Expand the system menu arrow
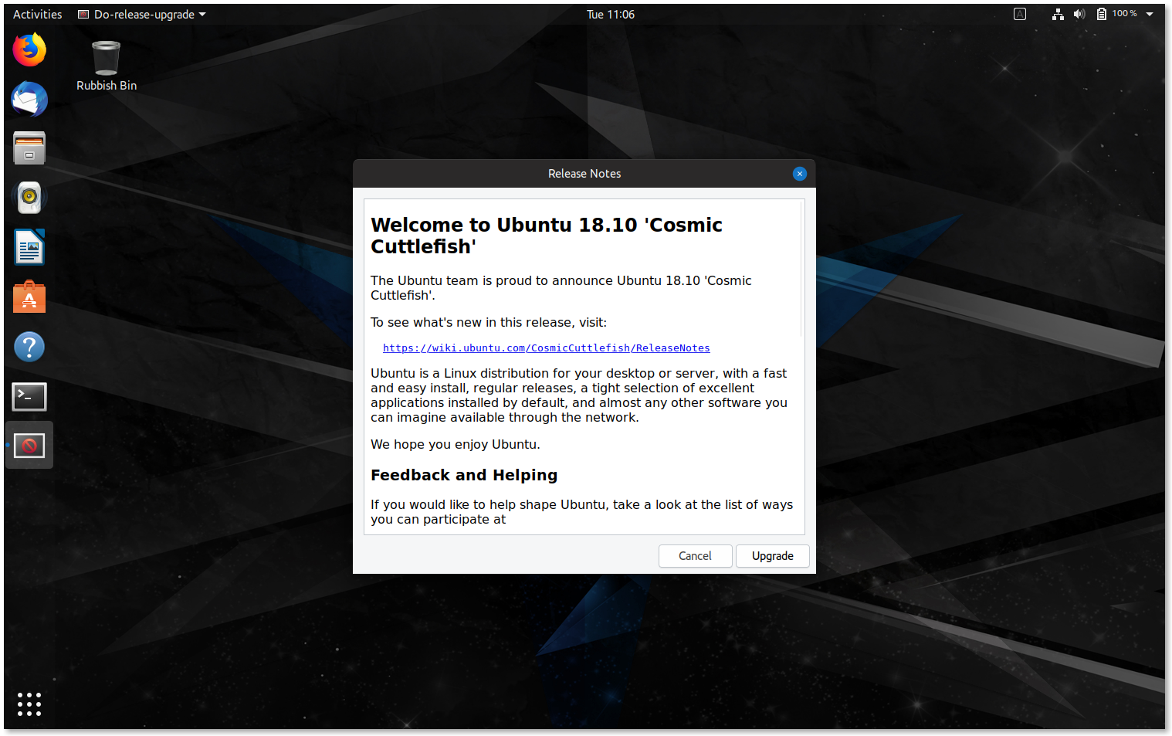Image resolution: width=1172 pixels, height=736 pixels. [x=1150, y=14]
